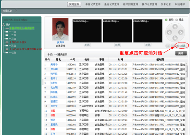This screenshot has height=135, width=190.
Task: Click the 截取图 column header
Action: (160, 60)
